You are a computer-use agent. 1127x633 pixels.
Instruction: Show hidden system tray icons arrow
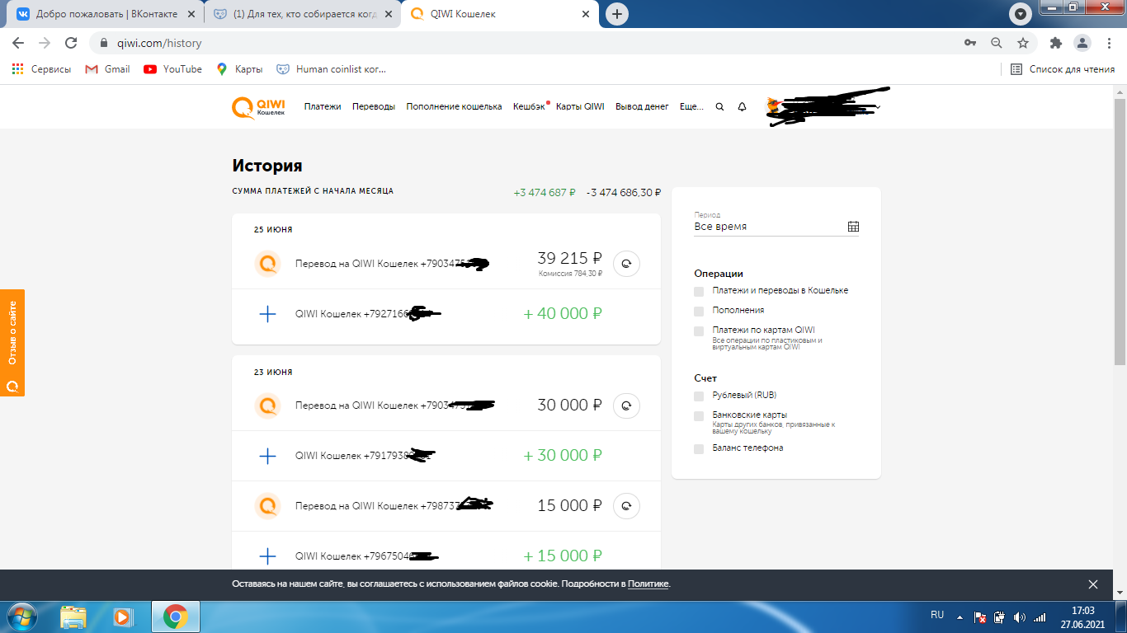(960, 617)
